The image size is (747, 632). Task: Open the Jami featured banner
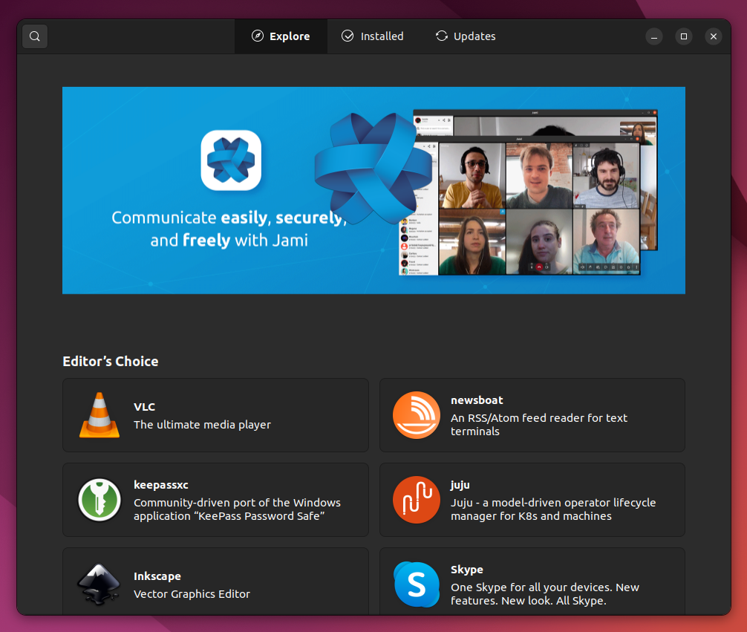click(x=373, y=190)
